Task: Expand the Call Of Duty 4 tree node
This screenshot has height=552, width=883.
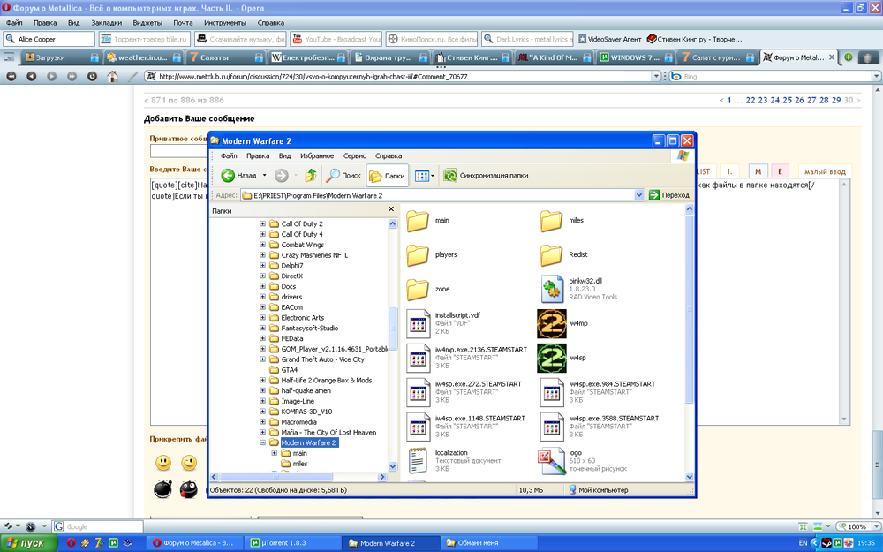Action: (263, 235)
